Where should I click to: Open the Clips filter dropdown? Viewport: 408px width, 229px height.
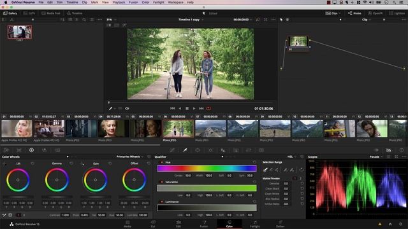click(333, 13)
